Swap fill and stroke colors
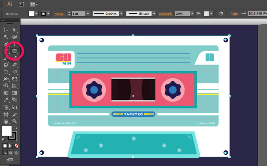The height and width of the screenshot is (166, 267). coord(16,127)
